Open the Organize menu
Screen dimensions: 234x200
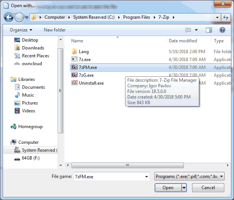pos(21,30)
